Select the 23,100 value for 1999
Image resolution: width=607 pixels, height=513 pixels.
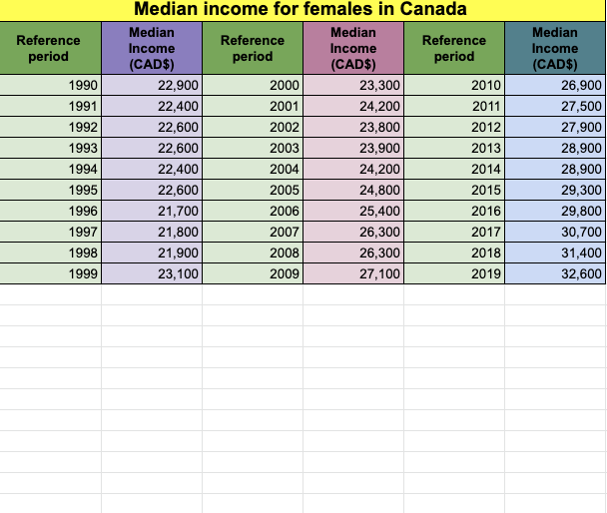click(152, 273)
